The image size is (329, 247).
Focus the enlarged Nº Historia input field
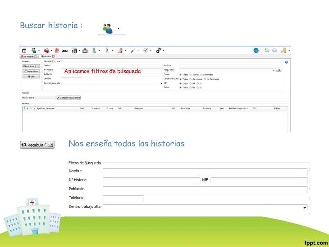coord(152,181)
